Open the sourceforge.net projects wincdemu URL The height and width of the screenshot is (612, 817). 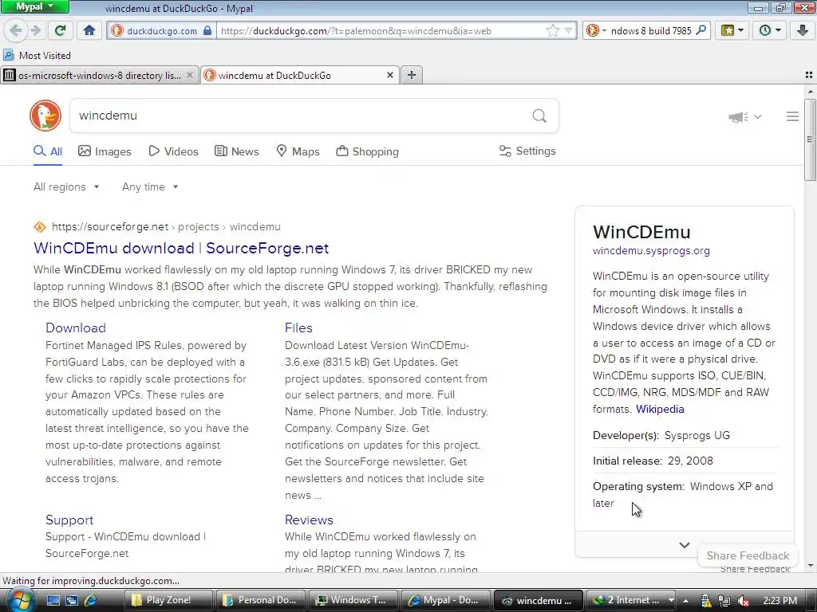click(x=166, y=227)
